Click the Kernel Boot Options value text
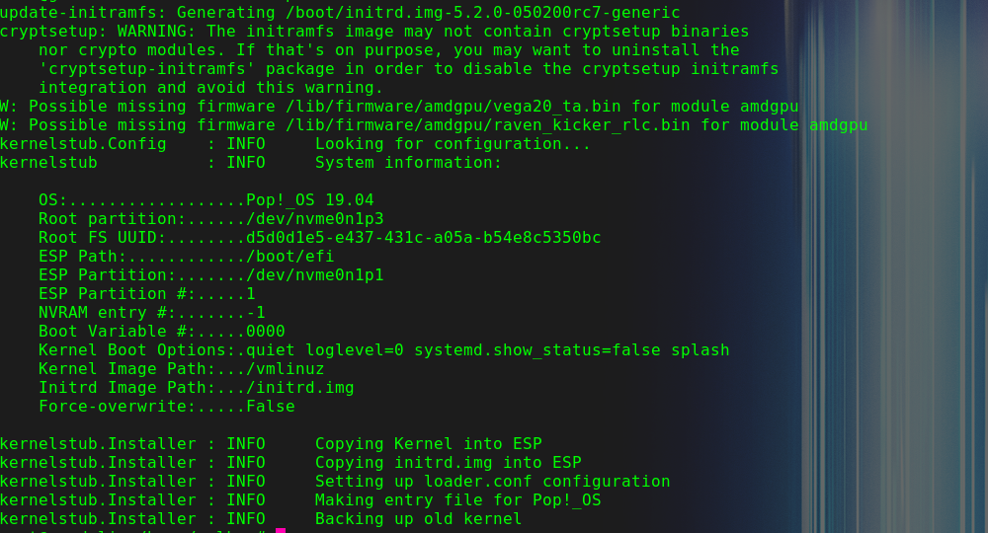This screenshot has width=988, height=533. coord(487,350)
